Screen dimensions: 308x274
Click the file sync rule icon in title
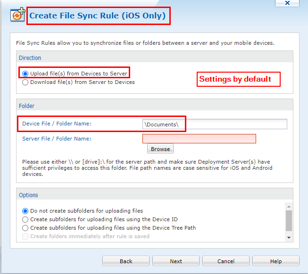[17, 15]
